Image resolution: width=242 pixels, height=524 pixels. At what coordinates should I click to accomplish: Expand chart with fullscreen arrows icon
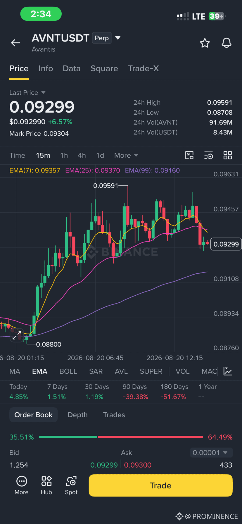[x=17, y=335]
